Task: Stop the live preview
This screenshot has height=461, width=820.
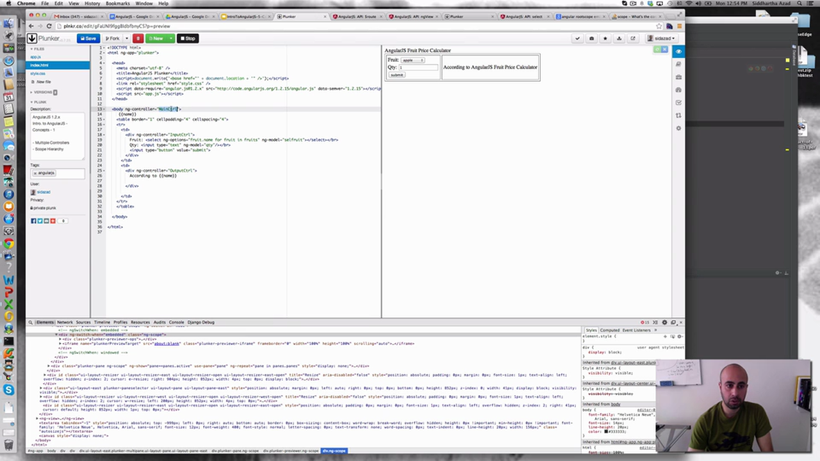Action: (x=188, y=38)
